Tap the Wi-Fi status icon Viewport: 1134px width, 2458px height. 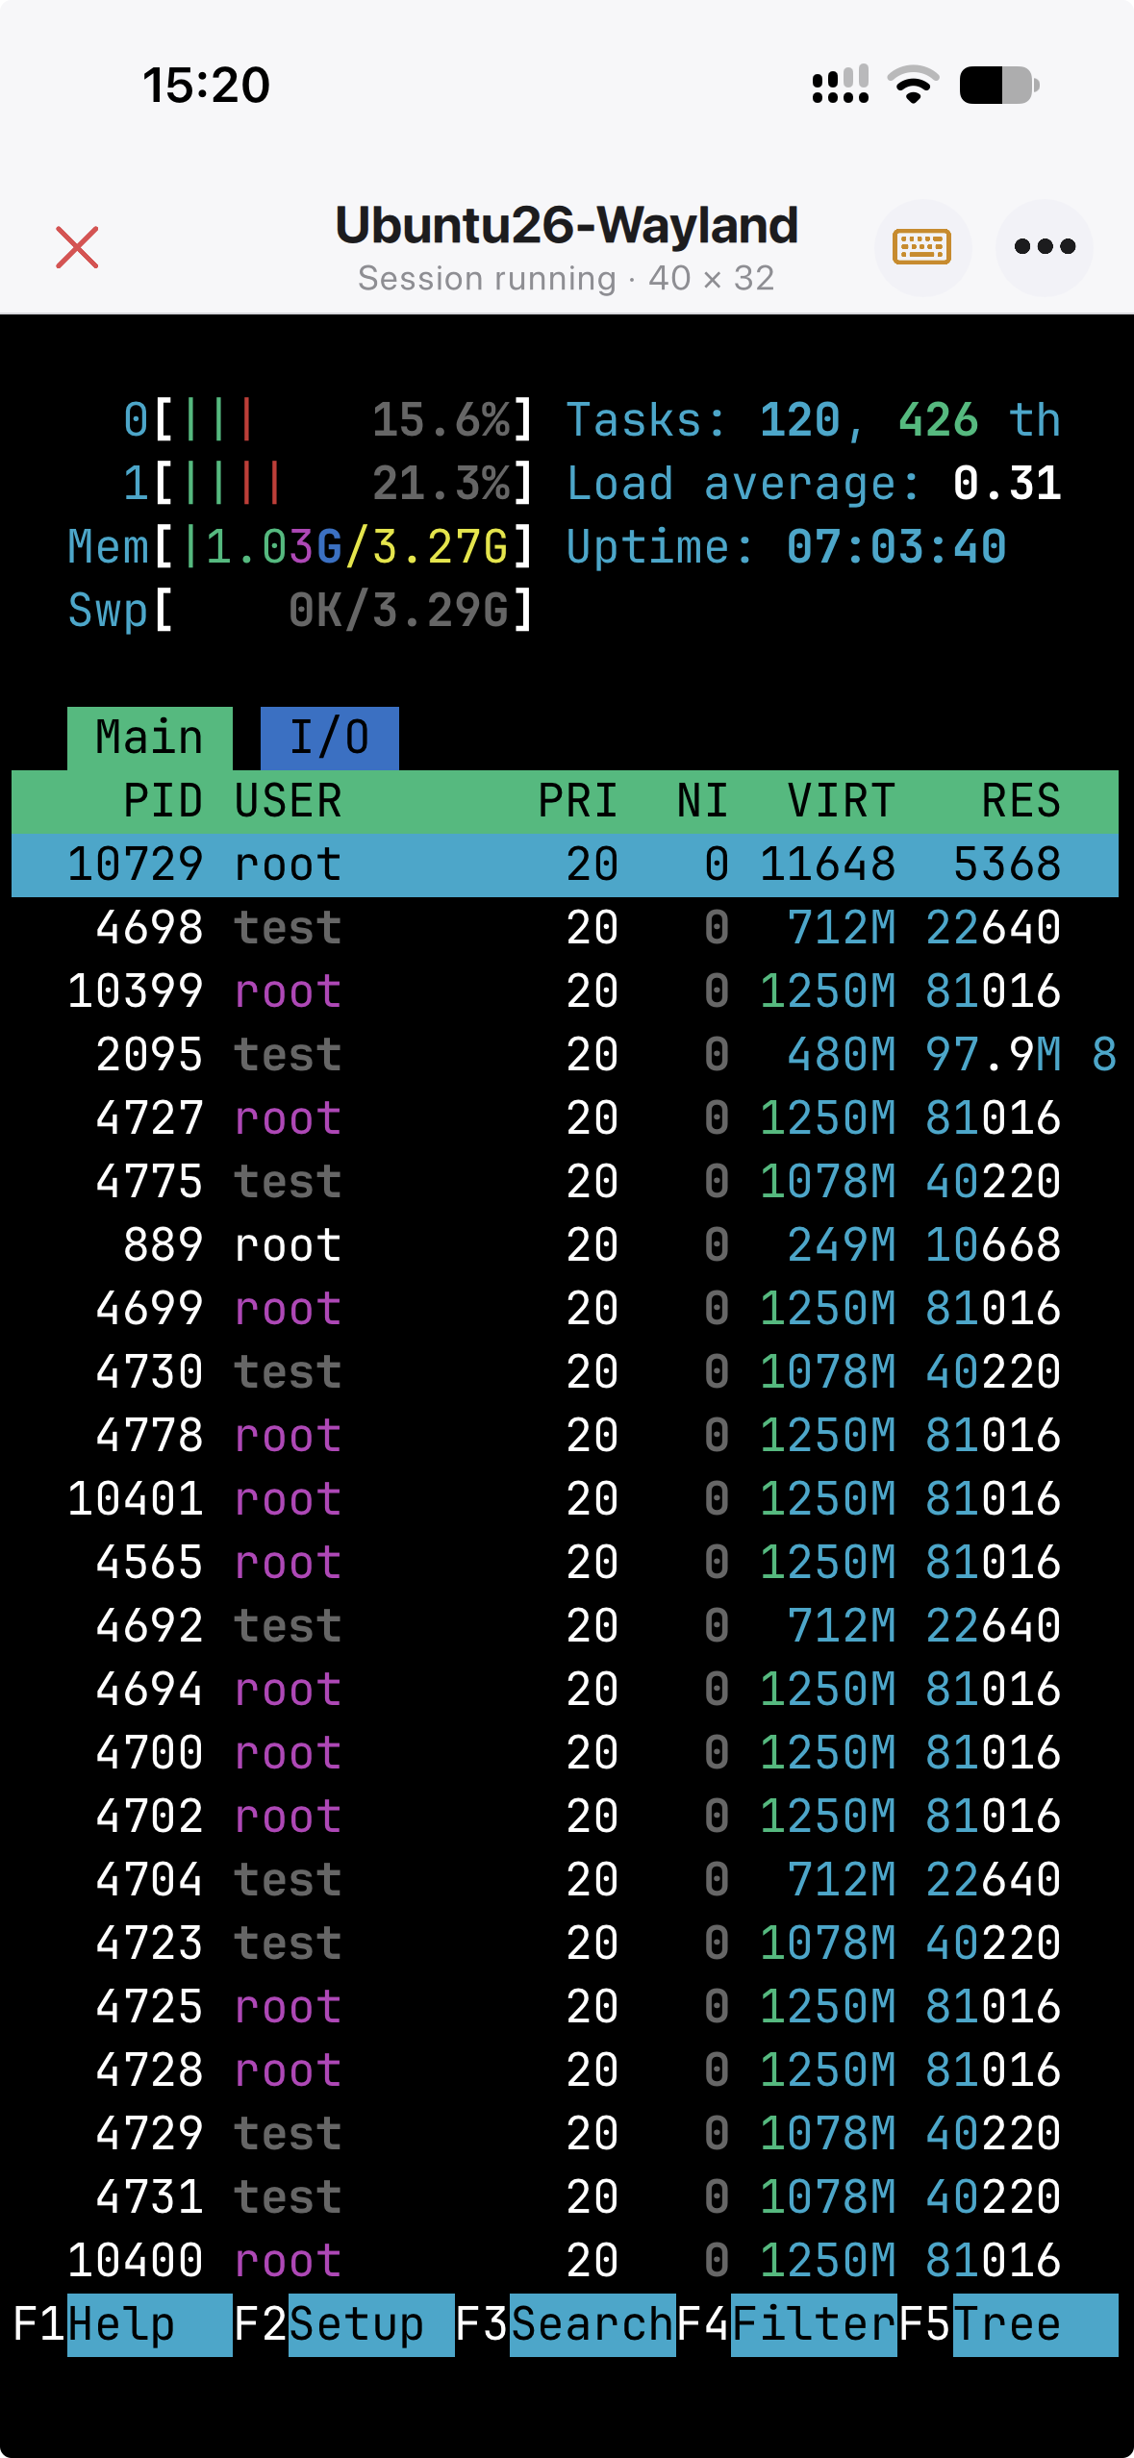[913, 85]
